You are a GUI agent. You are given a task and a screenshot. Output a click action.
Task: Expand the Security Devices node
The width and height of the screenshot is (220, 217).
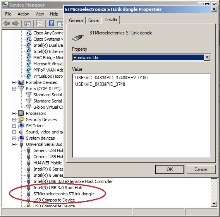(x=14, y=120)
